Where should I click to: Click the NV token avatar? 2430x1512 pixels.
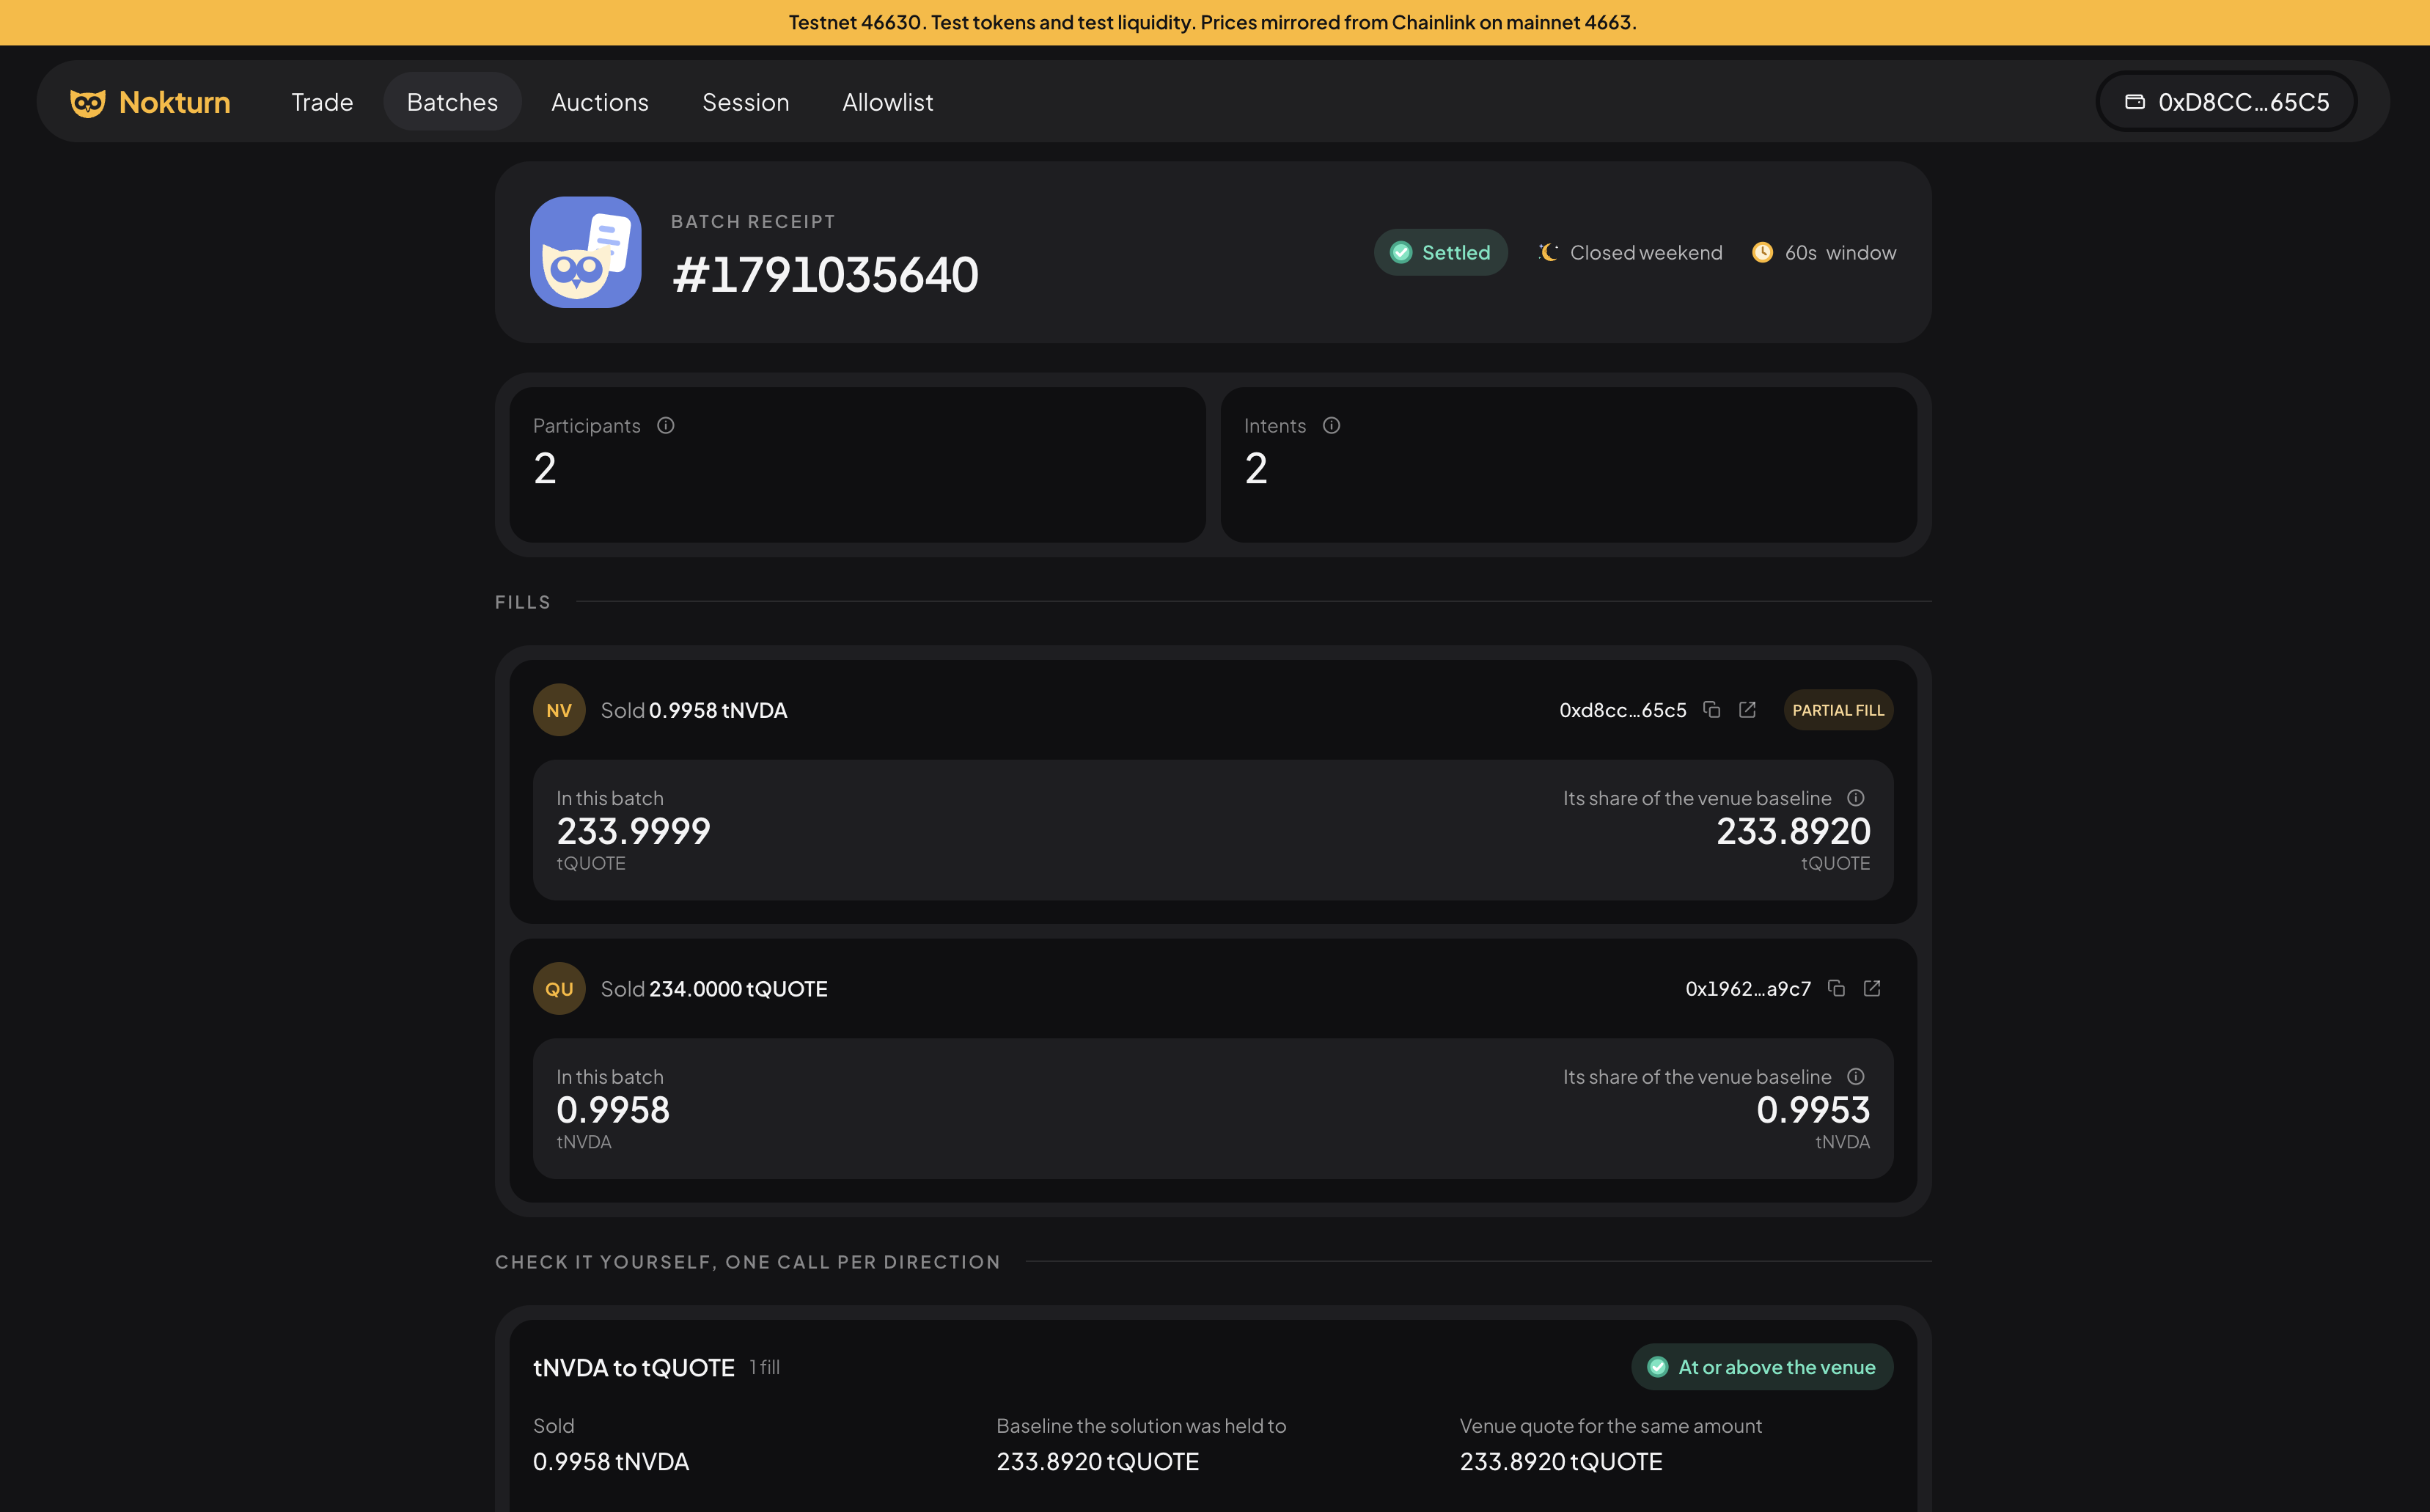click(x=559, y=710)
